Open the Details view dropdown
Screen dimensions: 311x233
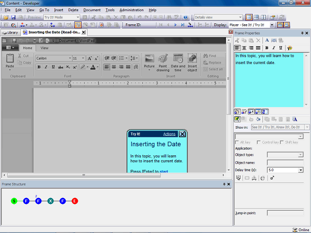point(240,17)
